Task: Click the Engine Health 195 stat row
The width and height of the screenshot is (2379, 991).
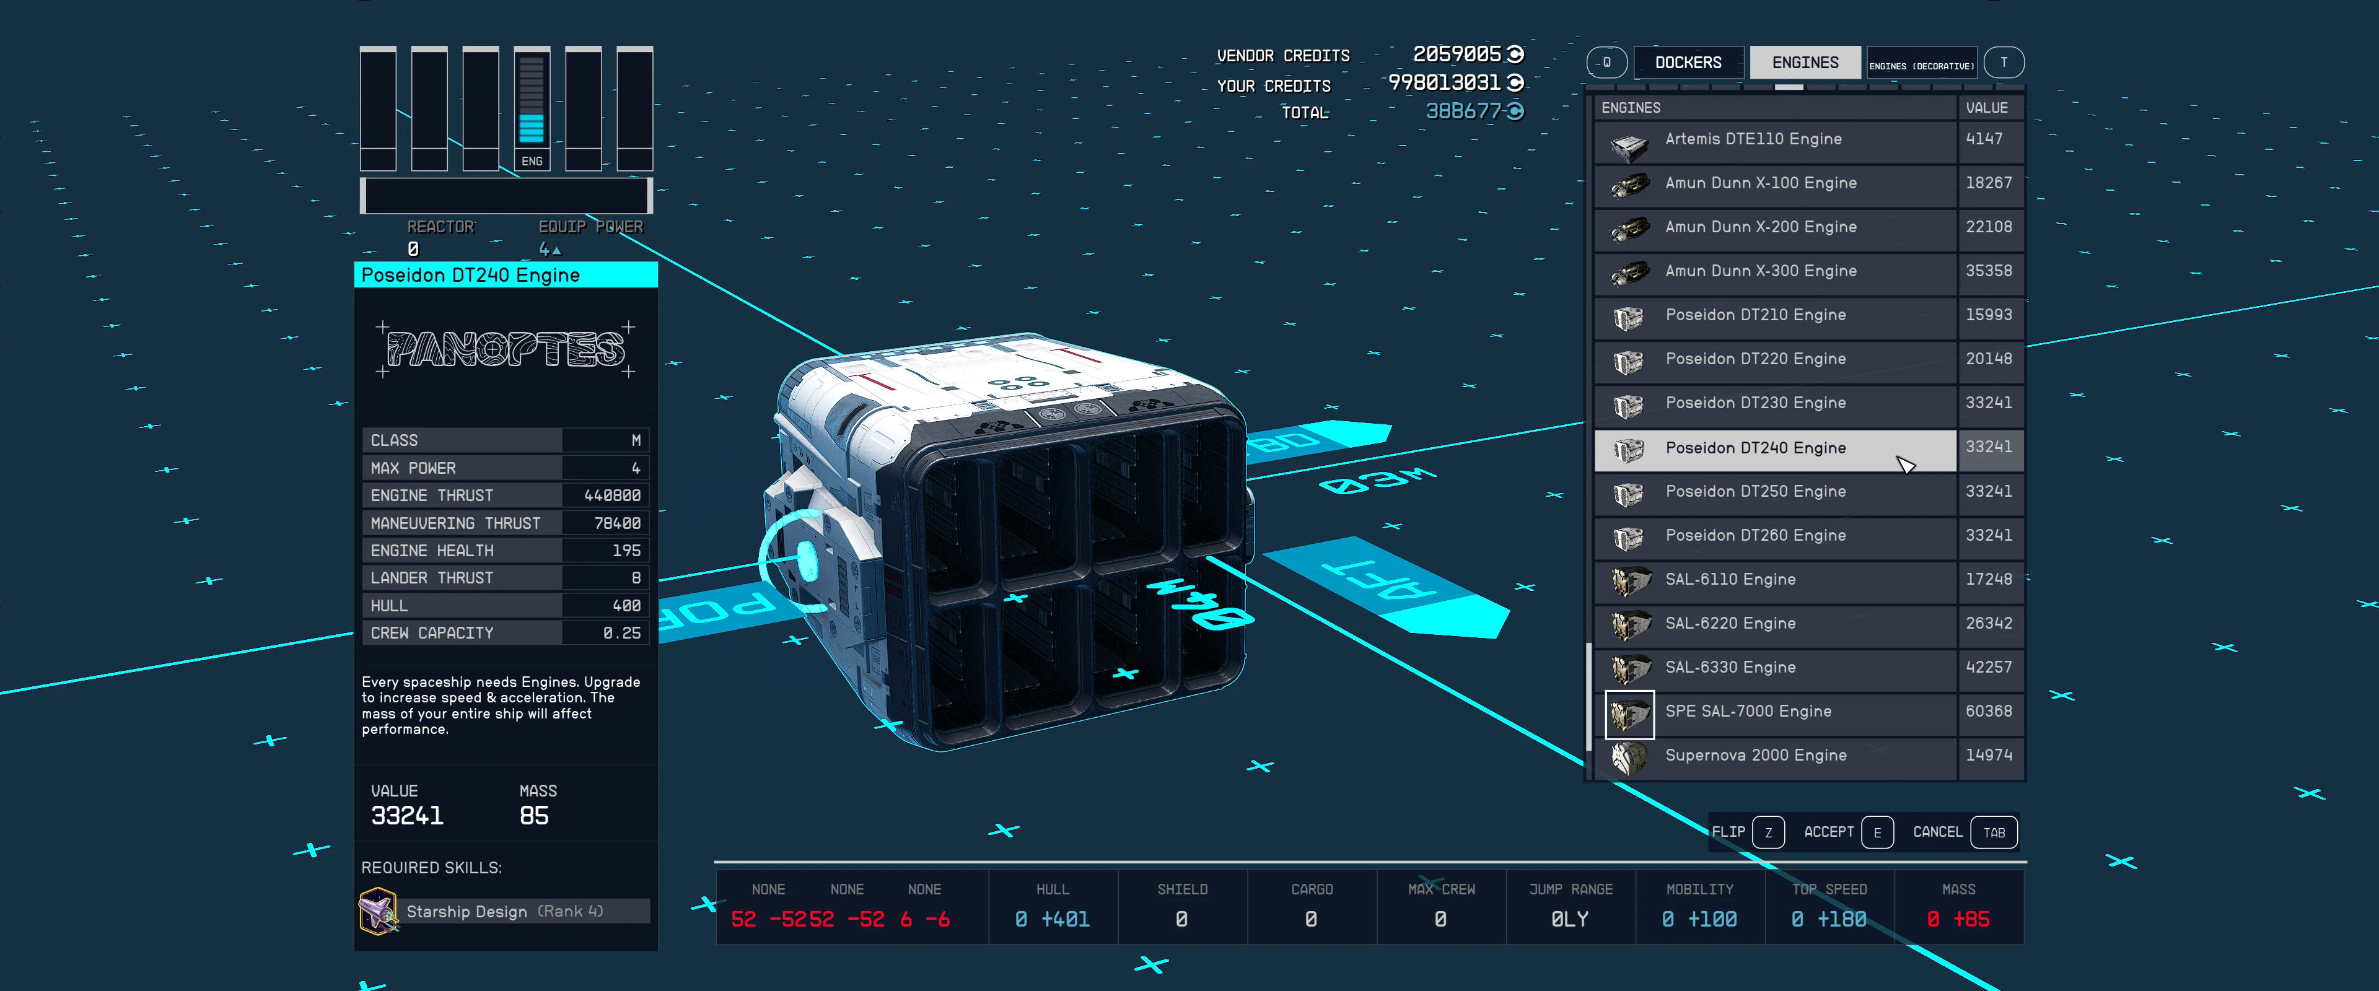Action: (x=506, y=551)
